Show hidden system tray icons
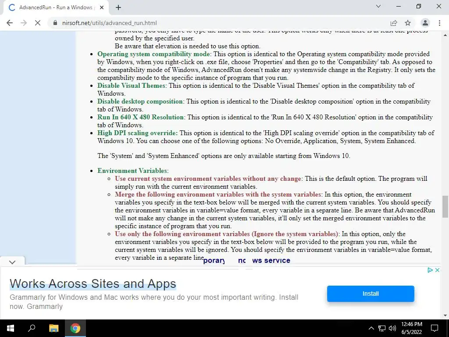Viewport: 449px width, 337px height. pos(371,328)
